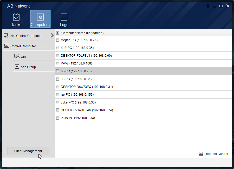Click the Request Control checkmark icon

[201, 154]
